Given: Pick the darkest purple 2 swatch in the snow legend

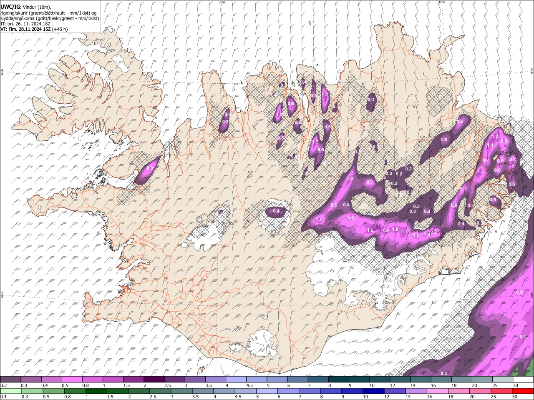Looking at the screenshot, I should (x=154, y=380).
